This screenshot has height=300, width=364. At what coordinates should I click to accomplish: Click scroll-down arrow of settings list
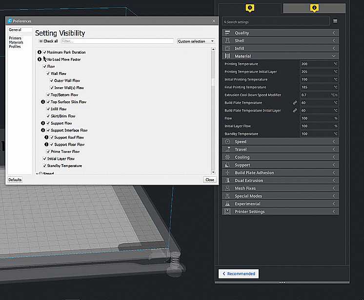click(x=213, y=172)
